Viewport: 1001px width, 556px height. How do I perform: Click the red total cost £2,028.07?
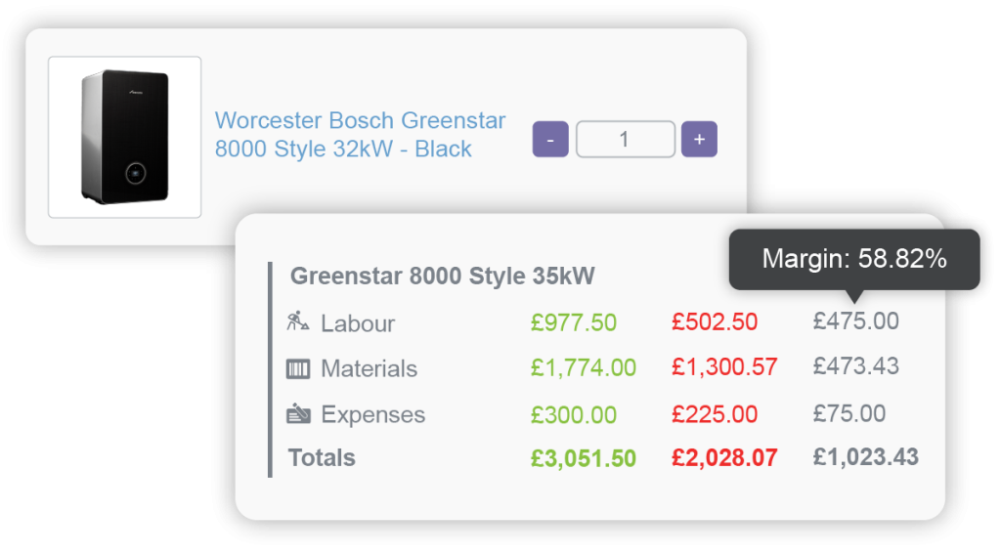coord(724,458)
